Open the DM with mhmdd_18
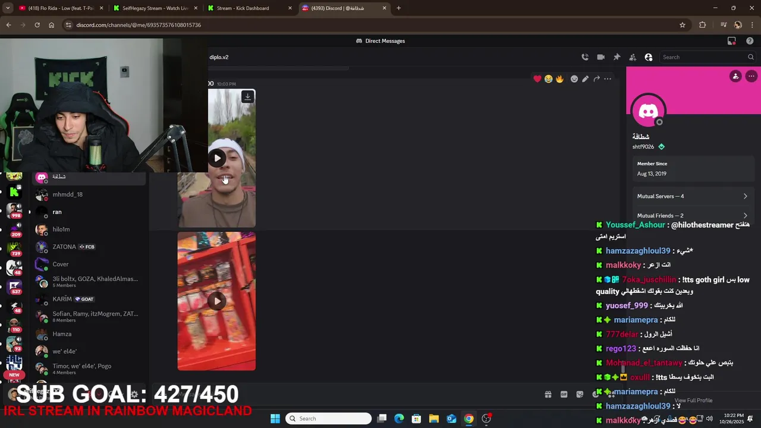 (x=89, y=194)
